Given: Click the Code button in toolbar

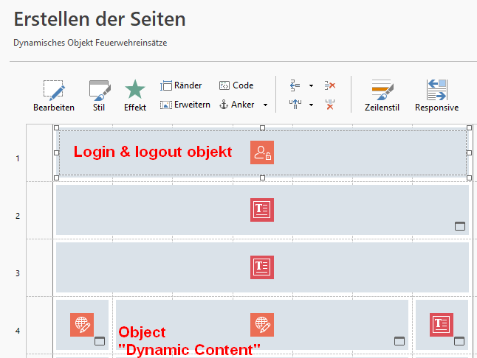Looking at the screenshot, I should pyautogui.click(x=236, y=85).
